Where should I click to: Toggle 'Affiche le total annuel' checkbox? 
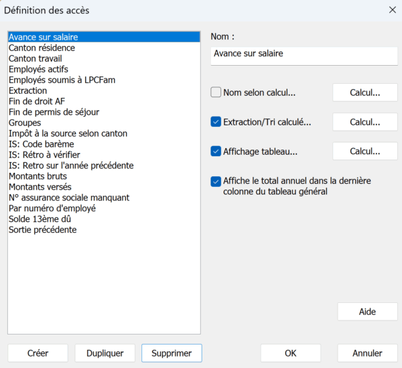[216, 181]
